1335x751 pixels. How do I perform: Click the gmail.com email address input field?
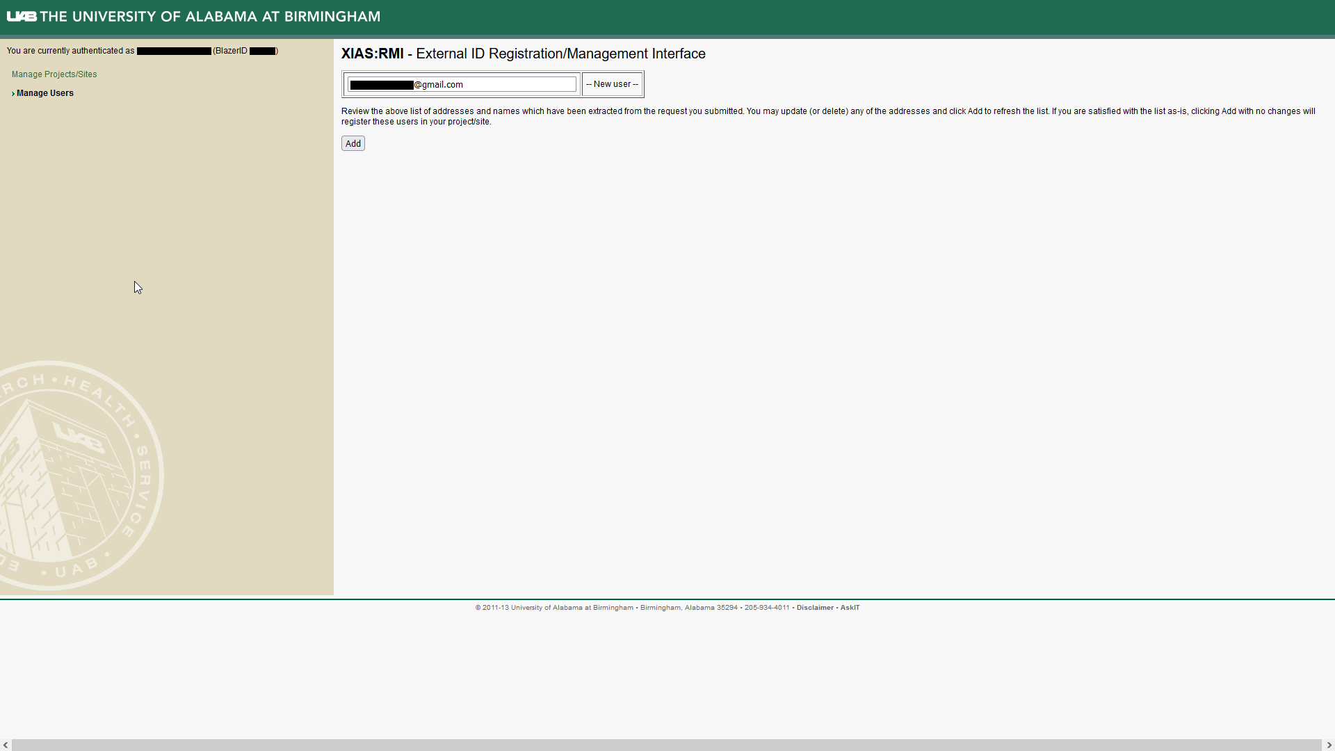click(462, 84)
